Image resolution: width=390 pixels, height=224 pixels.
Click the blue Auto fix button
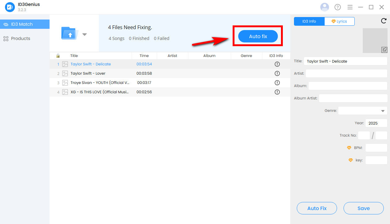[258, 36]
